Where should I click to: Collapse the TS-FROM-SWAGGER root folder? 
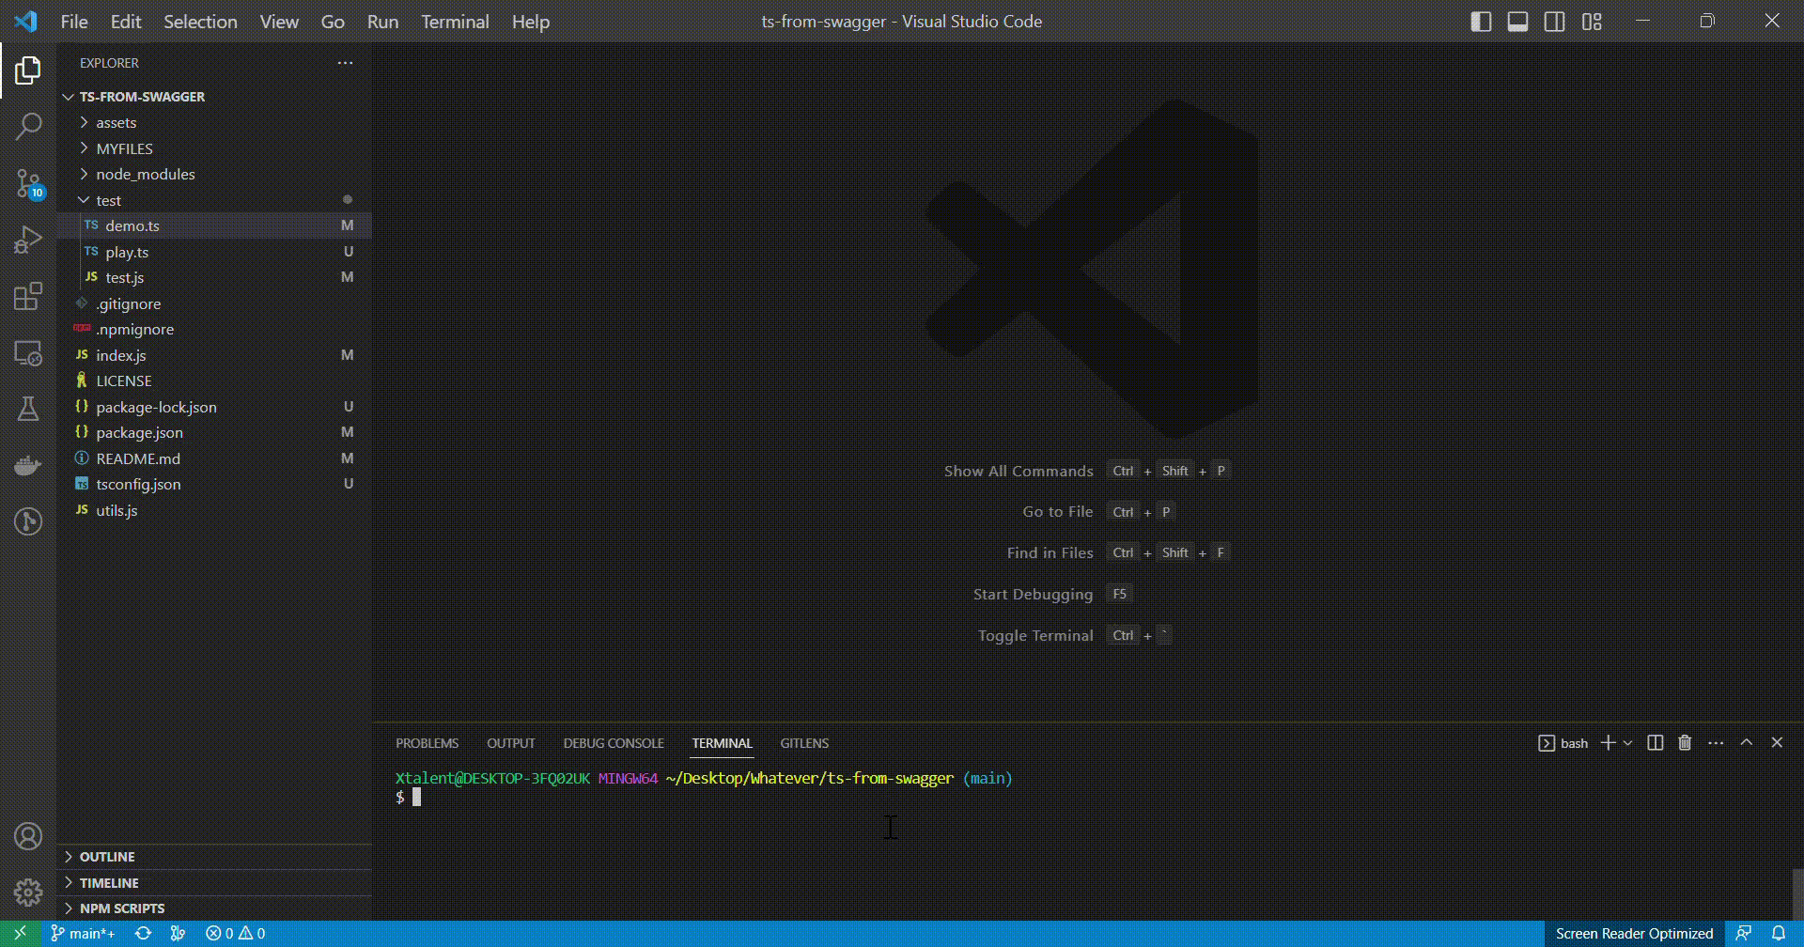215,97
